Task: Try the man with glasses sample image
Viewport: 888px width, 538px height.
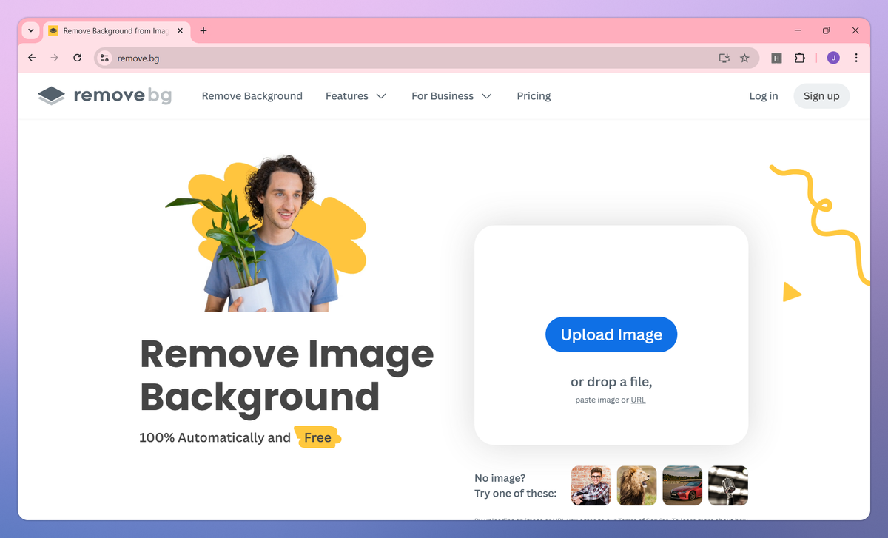Action: pos(591,485)
